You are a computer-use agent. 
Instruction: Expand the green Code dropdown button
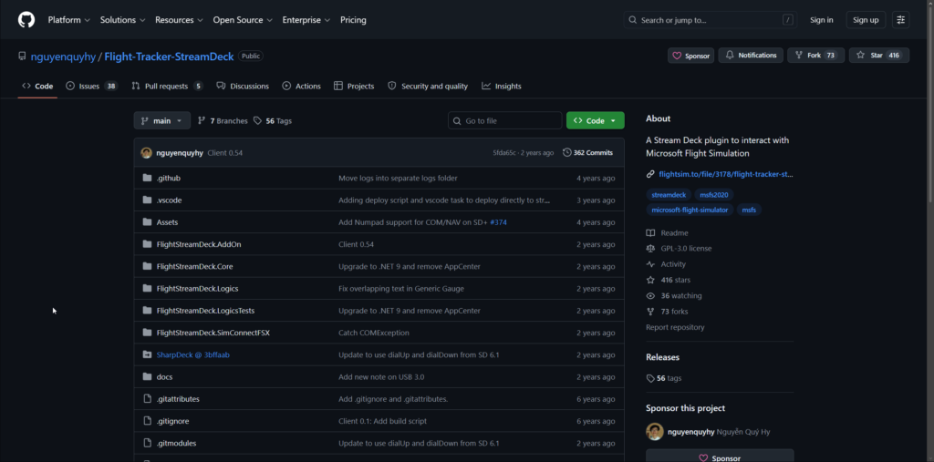pyautogui.click(x=595, y=120)
